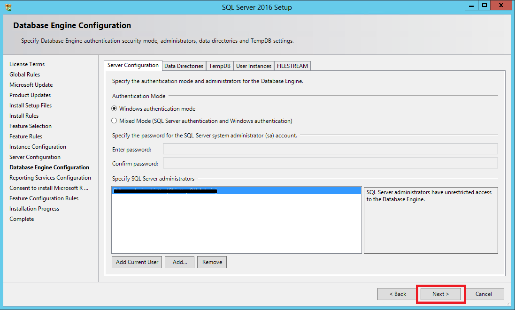This screenshot has height=310, width=515.
Task: Minimize the SQL Server 2016 Setup window
Action: [x=471, y=5]
